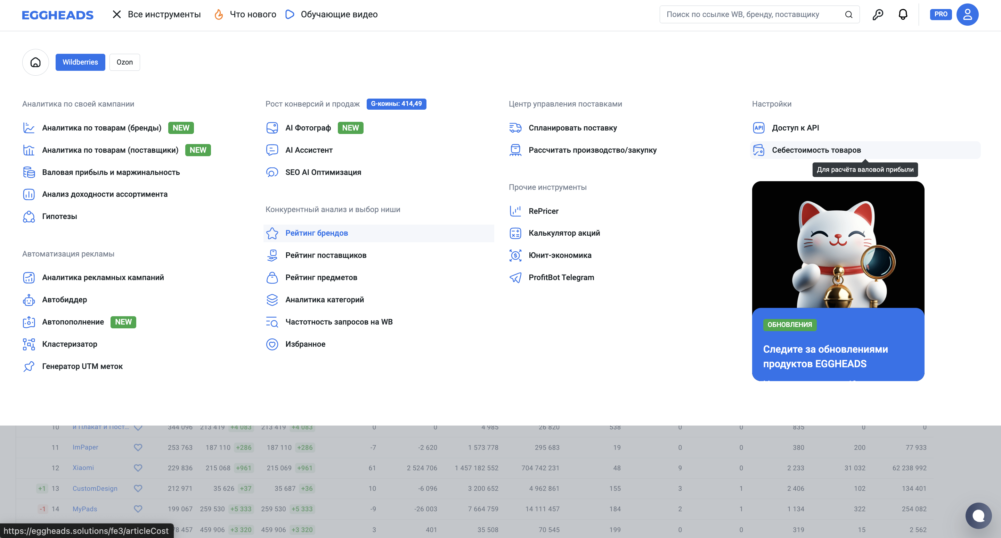Open notifications bell
Viewport: 1001px width, 538px height.
click(x=903, y=15)
